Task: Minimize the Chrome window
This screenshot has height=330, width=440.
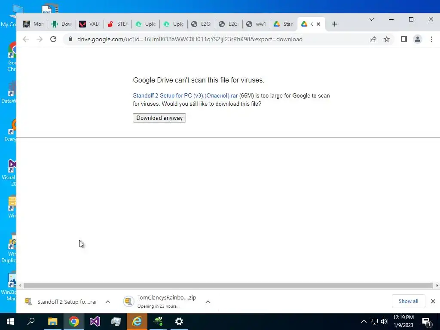Action: (x=391, y=19)
